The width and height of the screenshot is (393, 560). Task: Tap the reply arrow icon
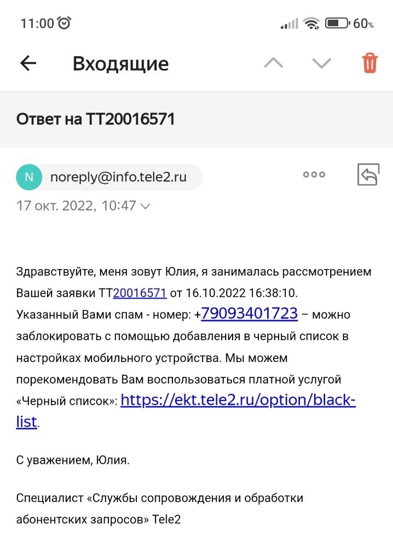point(368,175)
